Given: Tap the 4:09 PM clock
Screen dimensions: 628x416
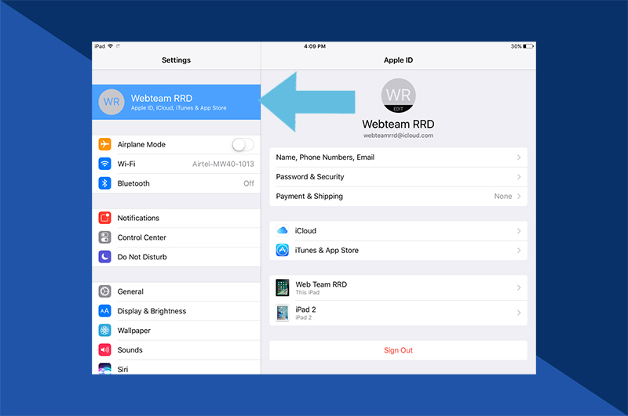Looking at the screenshot, I should pyautogui.click(x=315, y=46).
